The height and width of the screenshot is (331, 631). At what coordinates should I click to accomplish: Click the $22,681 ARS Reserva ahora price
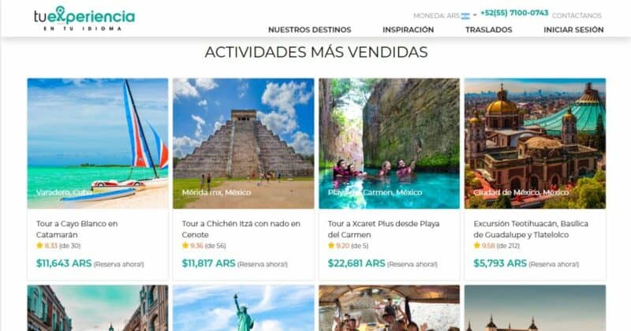(x=383, y=263)
